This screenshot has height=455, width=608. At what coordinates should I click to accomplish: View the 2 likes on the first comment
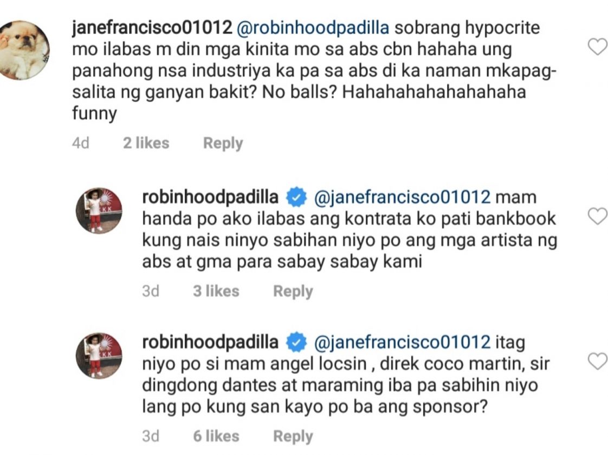(146, 143)
